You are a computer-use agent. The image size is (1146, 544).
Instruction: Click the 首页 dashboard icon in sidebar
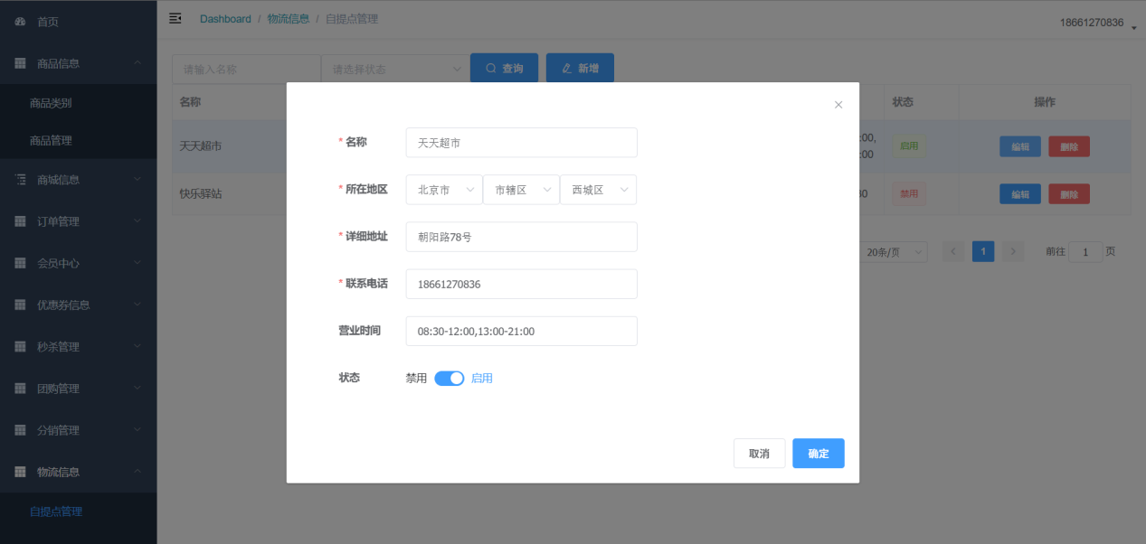point(20,22)
